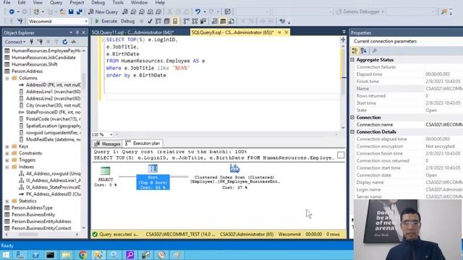Open Google Chrome from the taskbar

click(x=82, y=255)
